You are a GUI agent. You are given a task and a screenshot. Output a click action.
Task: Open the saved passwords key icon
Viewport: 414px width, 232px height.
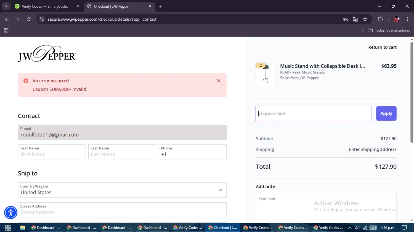point(346,19)
